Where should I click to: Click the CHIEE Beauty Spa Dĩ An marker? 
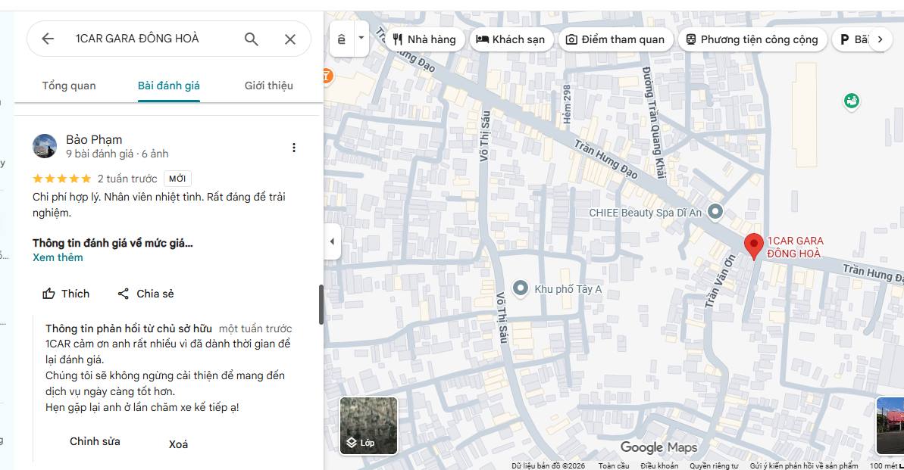point(715,212)
